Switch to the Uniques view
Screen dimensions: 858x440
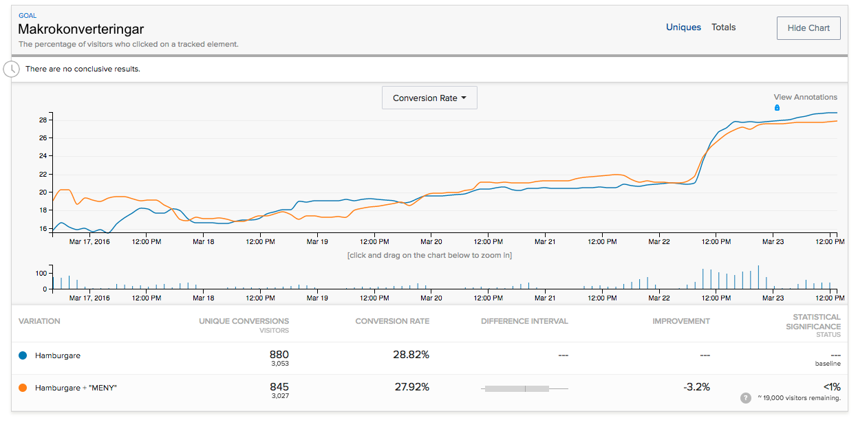point(683,27)
